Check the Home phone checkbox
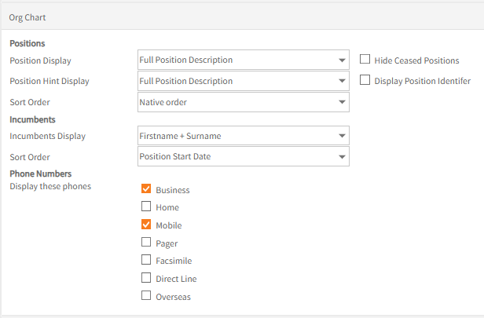 [x=146, y=207]
